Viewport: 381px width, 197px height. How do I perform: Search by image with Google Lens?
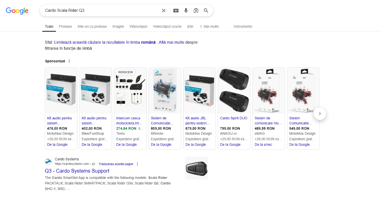pos(196,11)
